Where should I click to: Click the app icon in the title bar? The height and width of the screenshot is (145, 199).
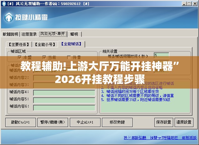pyautogui.click(x=4, y=3)
